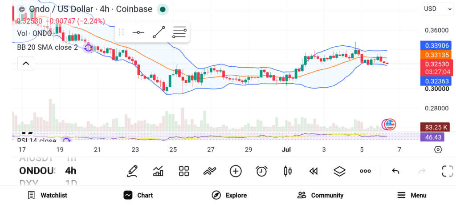Select the RSI 14 close legend label
456x205 pixels.
[x=37, y=141]
